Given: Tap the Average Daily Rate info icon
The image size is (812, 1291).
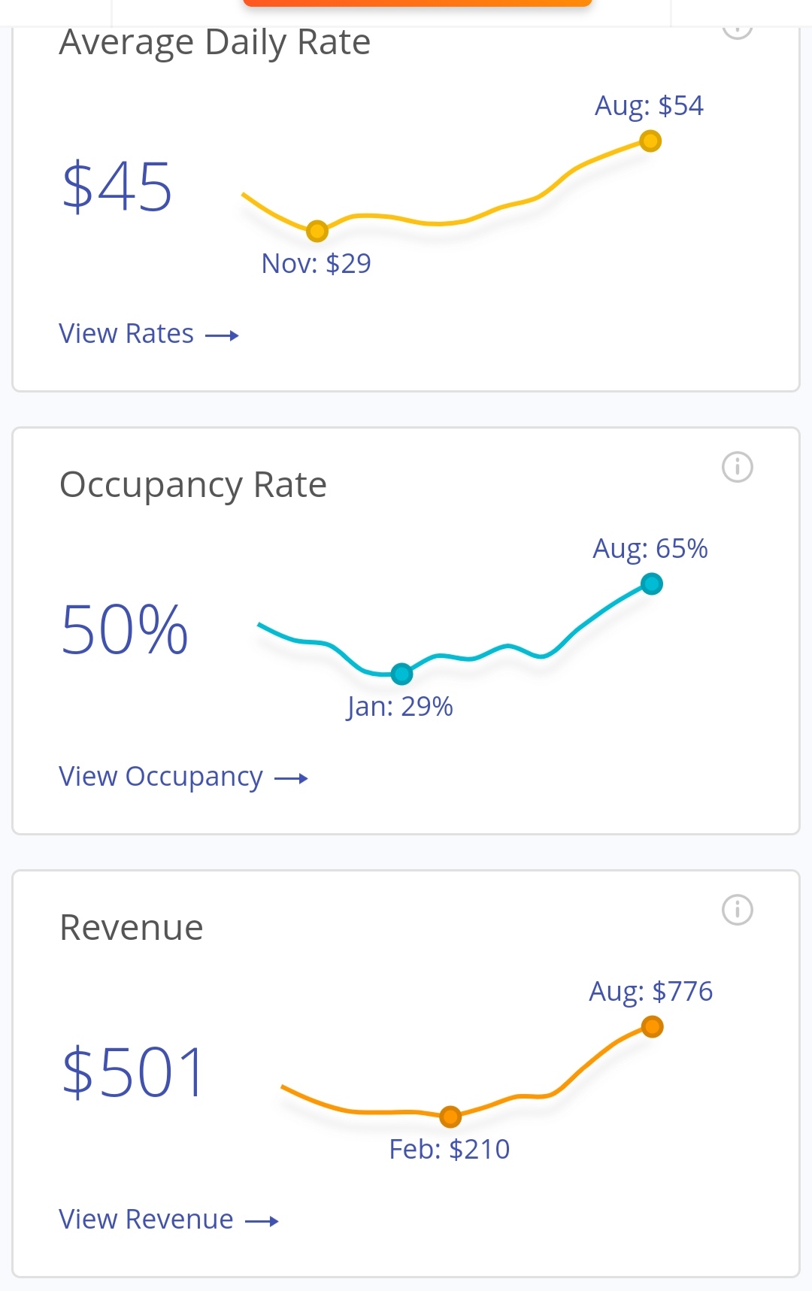Looking at the screenshot, I should coord(737,30).
